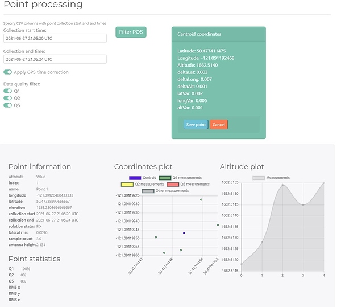Click deltaLong: 0.007 text

point(194,79)
